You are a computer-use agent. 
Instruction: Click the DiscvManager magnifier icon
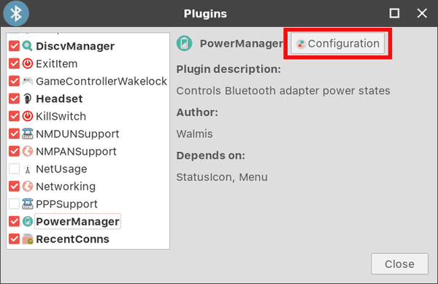[x=28, y=46]
